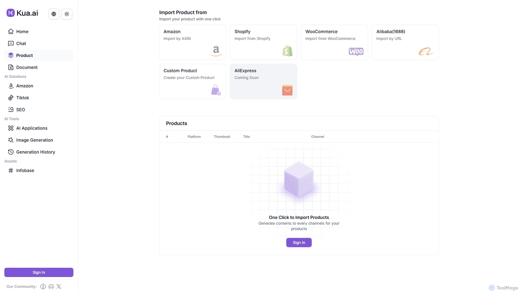
Task: Click the Document page icon in the sidebar
Action: coord(11,67)
